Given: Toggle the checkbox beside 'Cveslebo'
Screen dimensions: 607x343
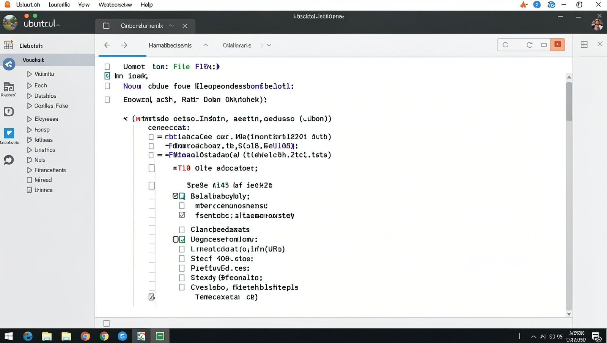Looking at the screenshot, I should [182, 287].
